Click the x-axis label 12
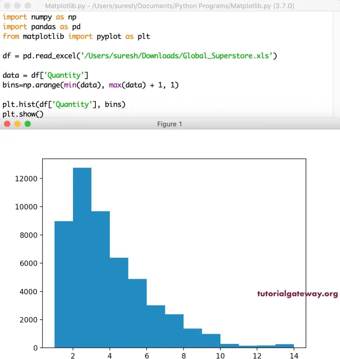The image size is (340, 359). point(257,355)
